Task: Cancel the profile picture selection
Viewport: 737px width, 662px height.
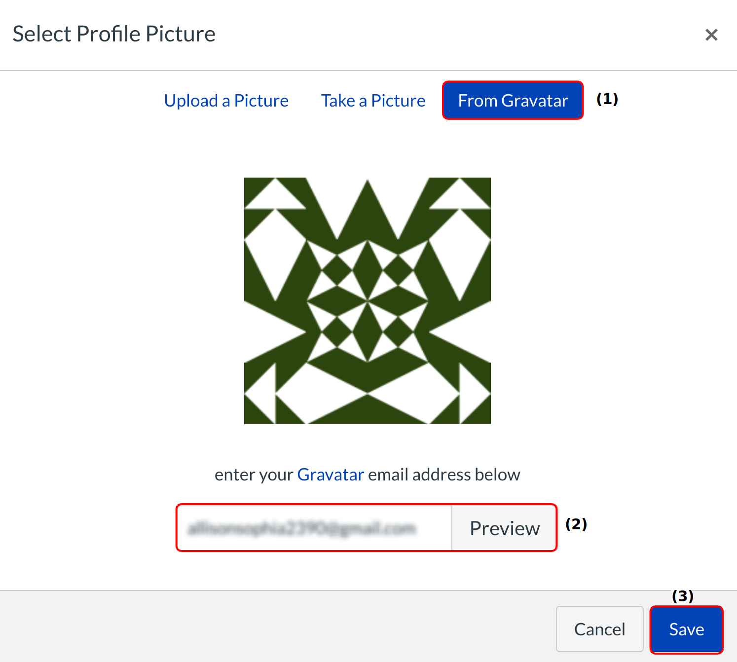Action: click(x=599, y=629)
